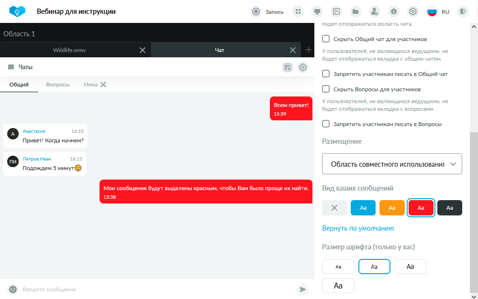Image resolution: width=478 pixels, height=299 pixels.
Task: Switch to the Wildlife.wmv tab
Action: [69, 50]
